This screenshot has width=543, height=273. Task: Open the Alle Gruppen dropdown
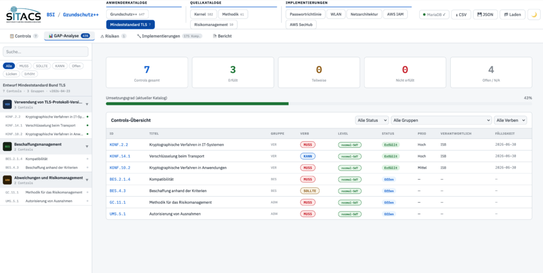pyautogui.click(x=441, y=120)
